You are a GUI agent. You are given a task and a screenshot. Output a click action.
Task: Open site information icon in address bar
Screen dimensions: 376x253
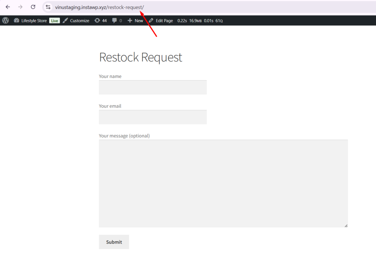coord(48,7)
